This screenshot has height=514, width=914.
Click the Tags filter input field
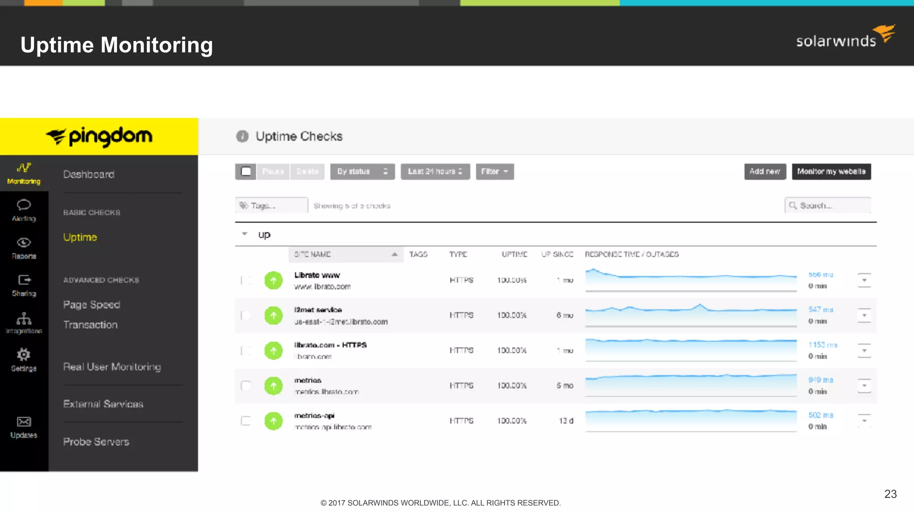[x=271, y=206]
